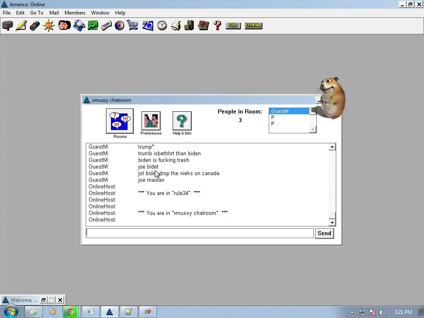Open the Edit menu
Image resolution: width=424 pixels, height=318 pixels.
20,13
